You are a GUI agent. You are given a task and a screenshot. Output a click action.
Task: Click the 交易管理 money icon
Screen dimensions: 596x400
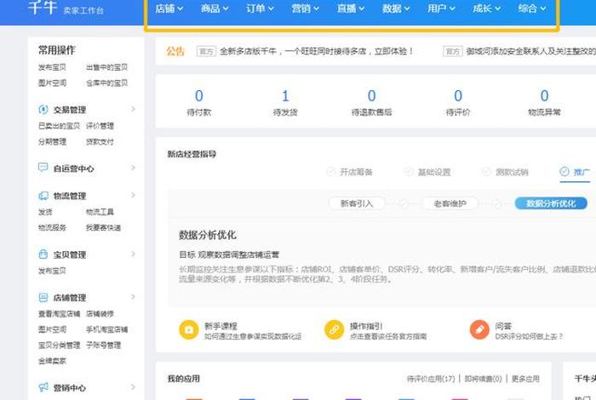coord(43,110)
